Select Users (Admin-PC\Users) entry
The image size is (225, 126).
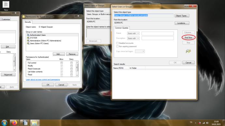point(52,44)
